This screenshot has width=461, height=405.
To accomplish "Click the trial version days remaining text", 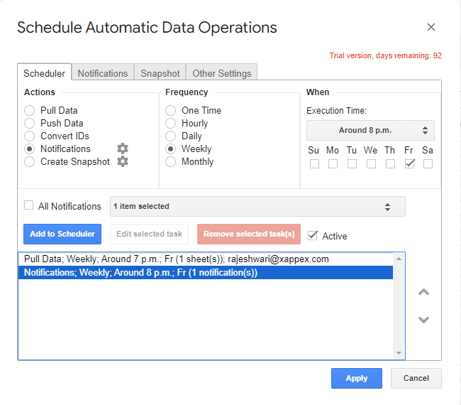I will click(385, 55).
